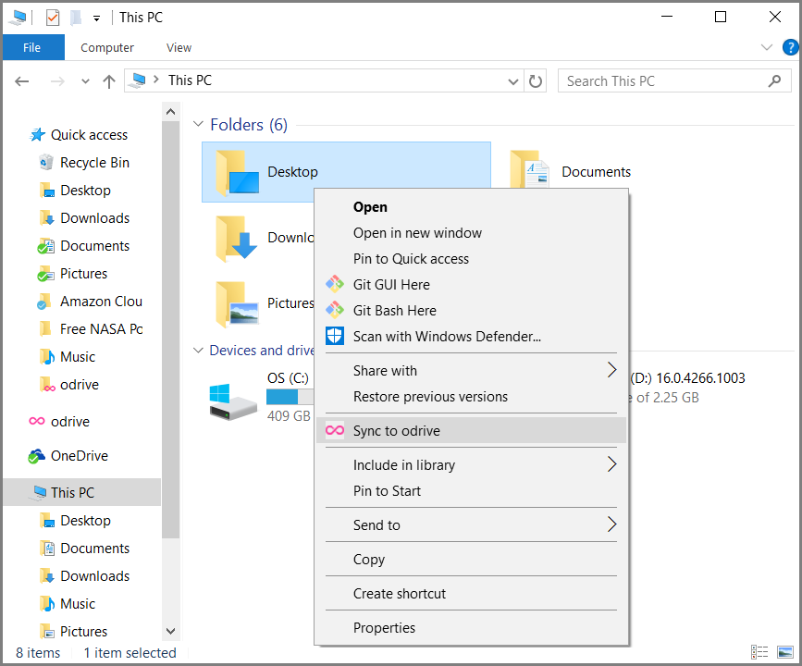
Task: Open Help with the question mark icon
Action: (x=790, y=47)
